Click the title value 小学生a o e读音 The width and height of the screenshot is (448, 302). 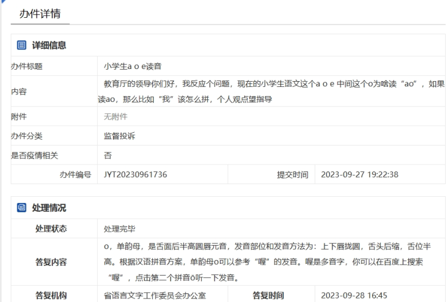coord(133,66)
